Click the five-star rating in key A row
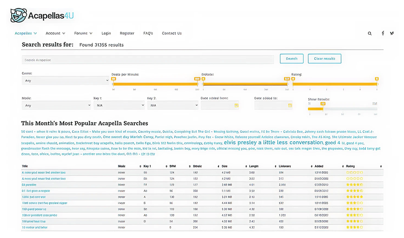The width and height of the screenshot is (404, 238). (355, 197)
